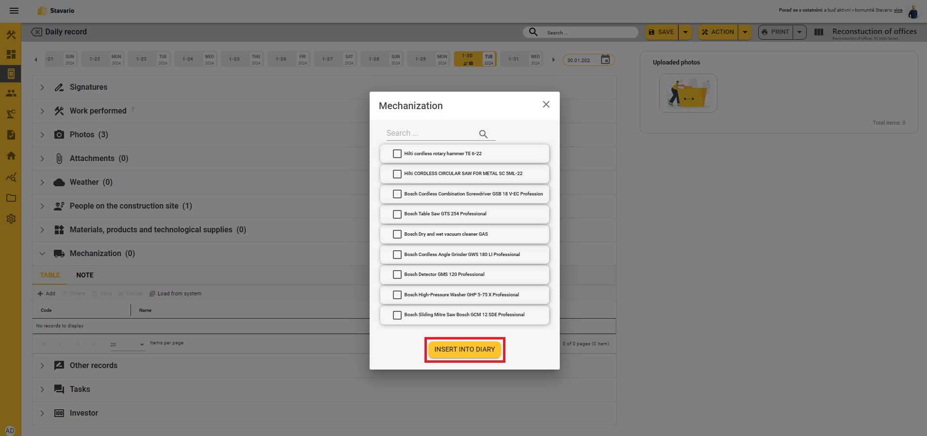Check Bosch Sliding Mitre Saw GCM 12
The width and height of the screenshot is (927, 436).
click(397, 315)
